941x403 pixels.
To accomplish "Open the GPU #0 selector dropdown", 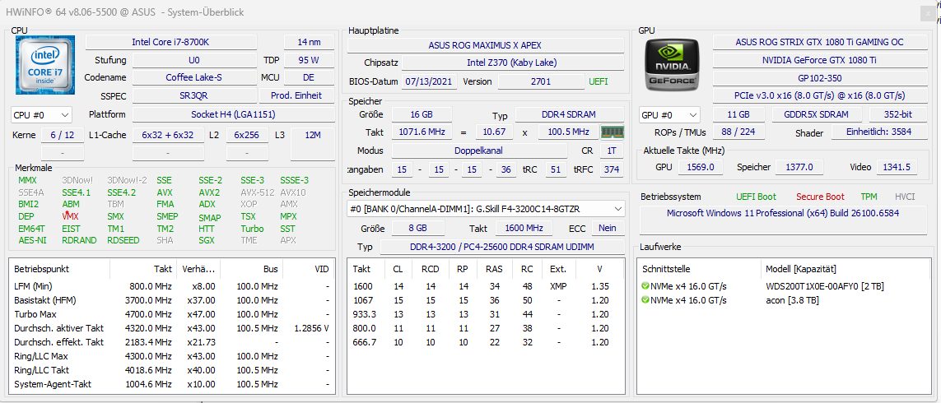I will [x=670, y=114].
